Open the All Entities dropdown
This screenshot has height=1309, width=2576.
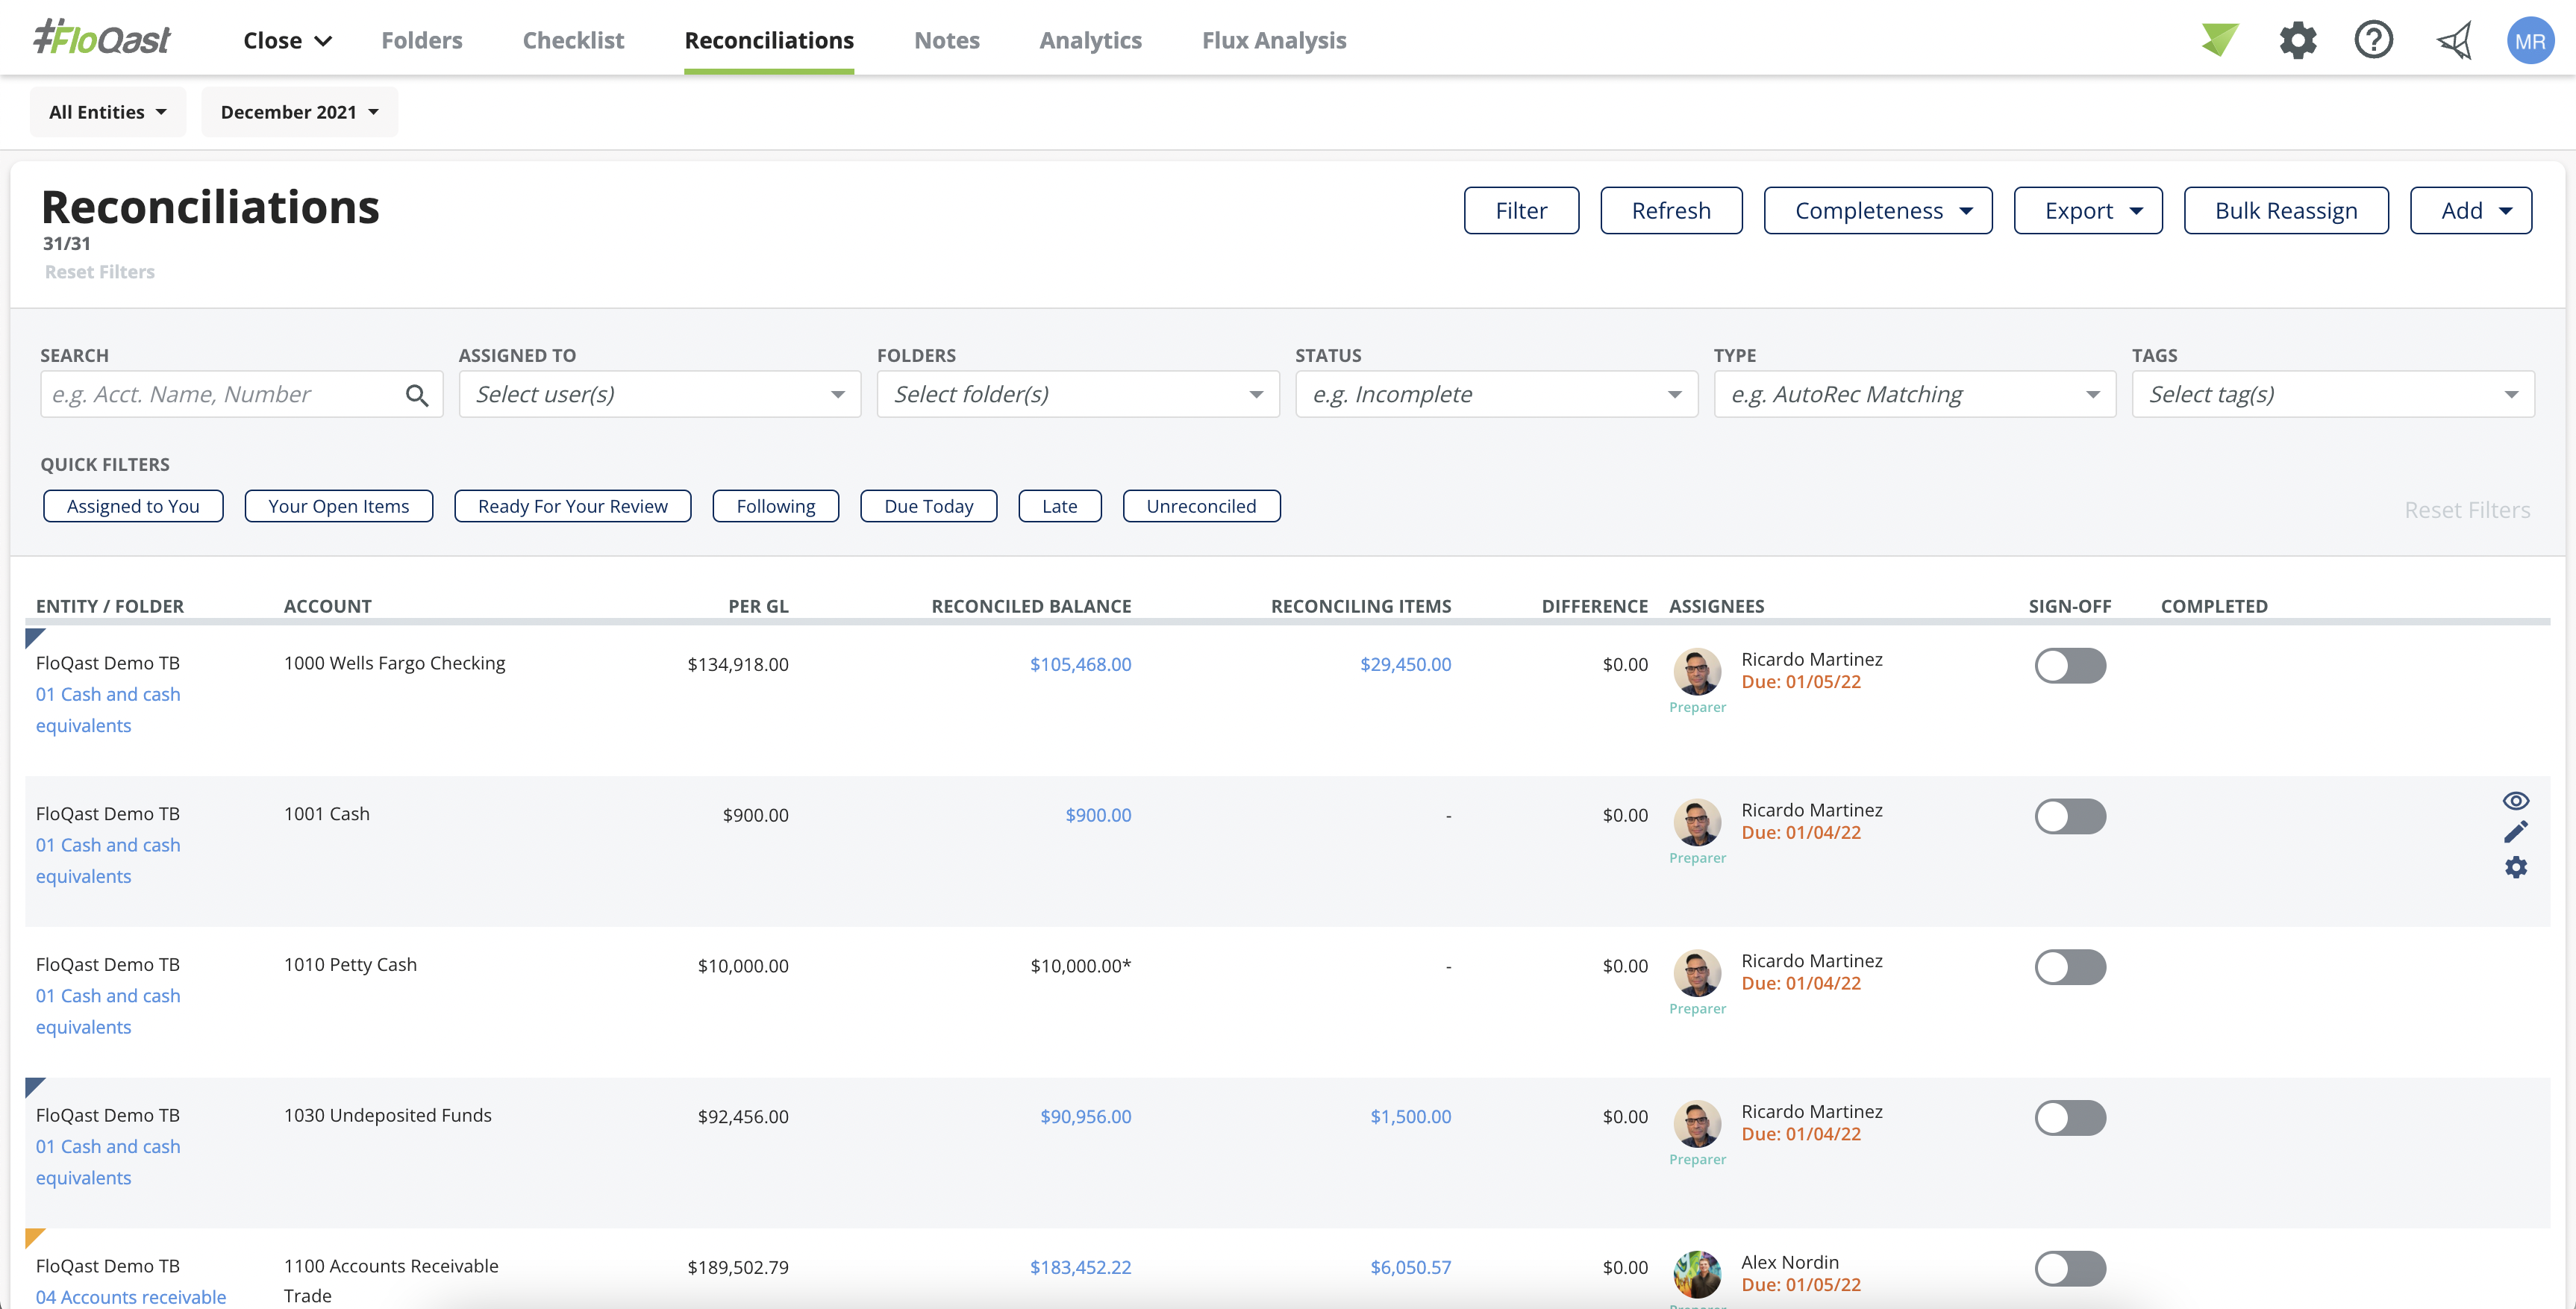[x=108, y=112]
